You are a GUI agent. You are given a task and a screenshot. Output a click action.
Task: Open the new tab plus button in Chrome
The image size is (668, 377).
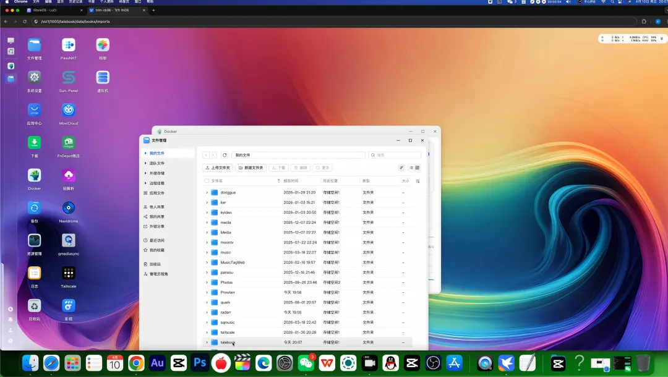(153, 11)
